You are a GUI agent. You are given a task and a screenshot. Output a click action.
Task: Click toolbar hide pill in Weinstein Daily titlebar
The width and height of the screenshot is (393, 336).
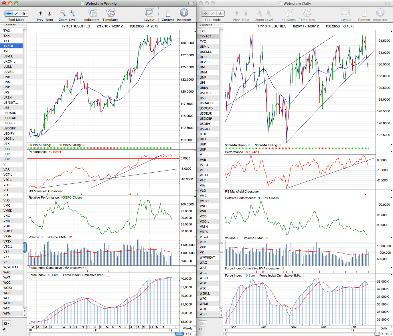tap(388, 3)
